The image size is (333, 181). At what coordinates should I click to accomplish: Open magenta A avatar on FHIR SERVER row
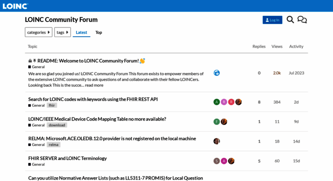pyautogui.click(x=224, y=161)
